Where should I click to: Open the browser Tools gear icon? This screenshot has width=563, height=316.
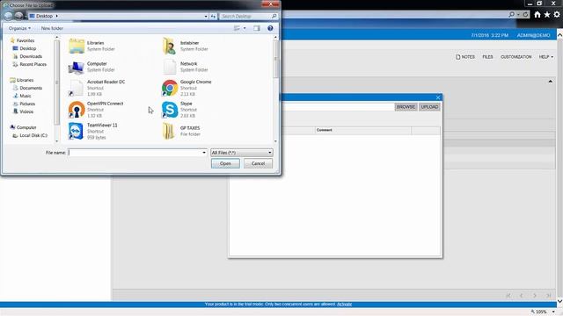(x=557, y=14)
